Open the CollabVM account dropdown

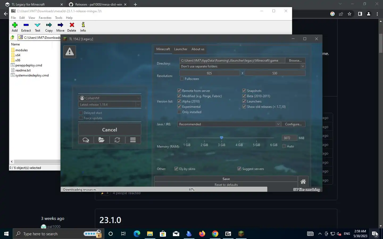click(110, 98)
